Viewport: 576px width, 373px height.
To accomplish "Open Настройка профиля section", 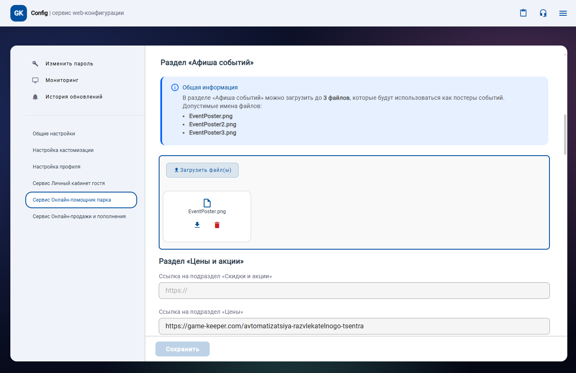I will (56, 167).
